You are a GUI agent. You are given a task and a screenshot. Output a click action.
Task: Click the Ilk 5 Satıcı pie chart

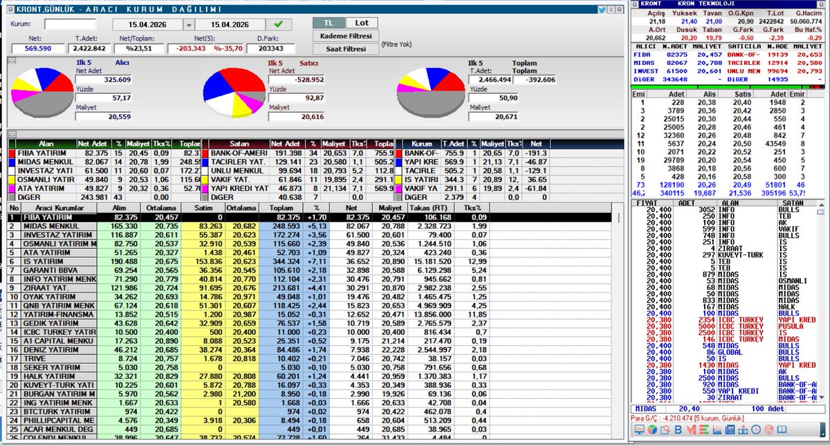tap(233, 92)
